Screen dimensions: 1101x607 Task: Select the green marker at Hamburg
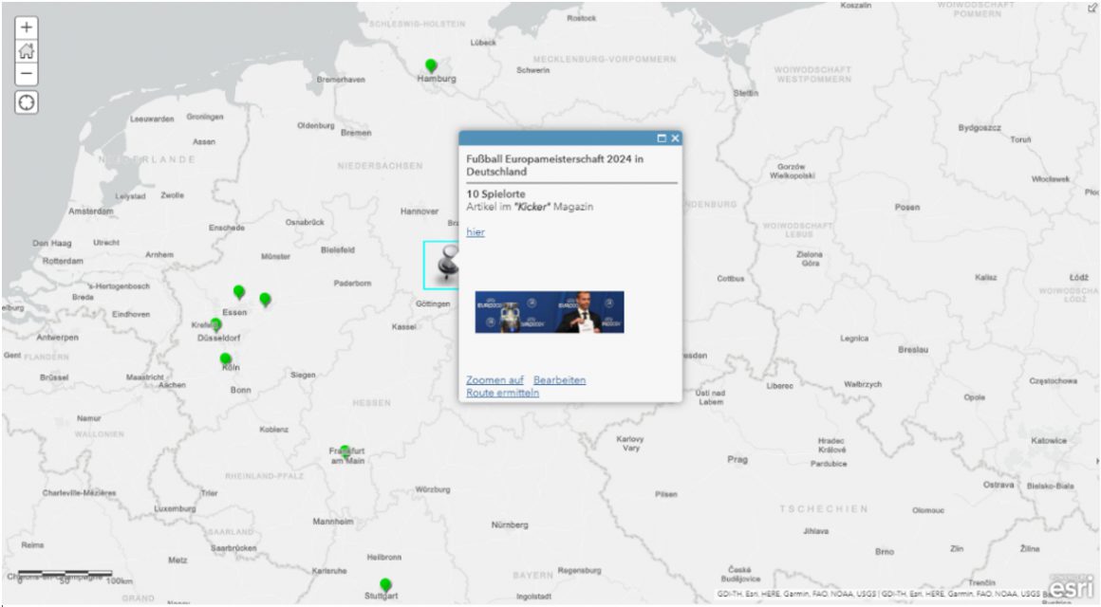point(431,65)
